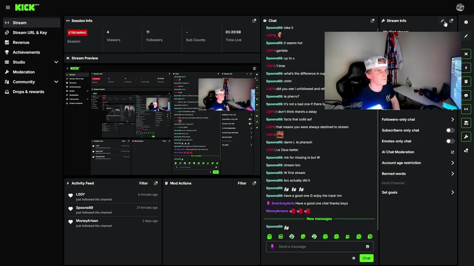This screenshot has width=474, height=266.
Task: Open Followers-only chat options chevron
Action: [x=453, y=119]
